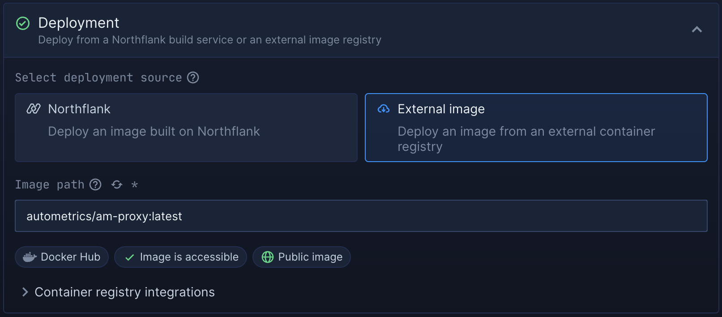The width and height of the screenshot is (722, 317).
Task: Open the help tooltip next to Select deployment source
Action: 193,77
